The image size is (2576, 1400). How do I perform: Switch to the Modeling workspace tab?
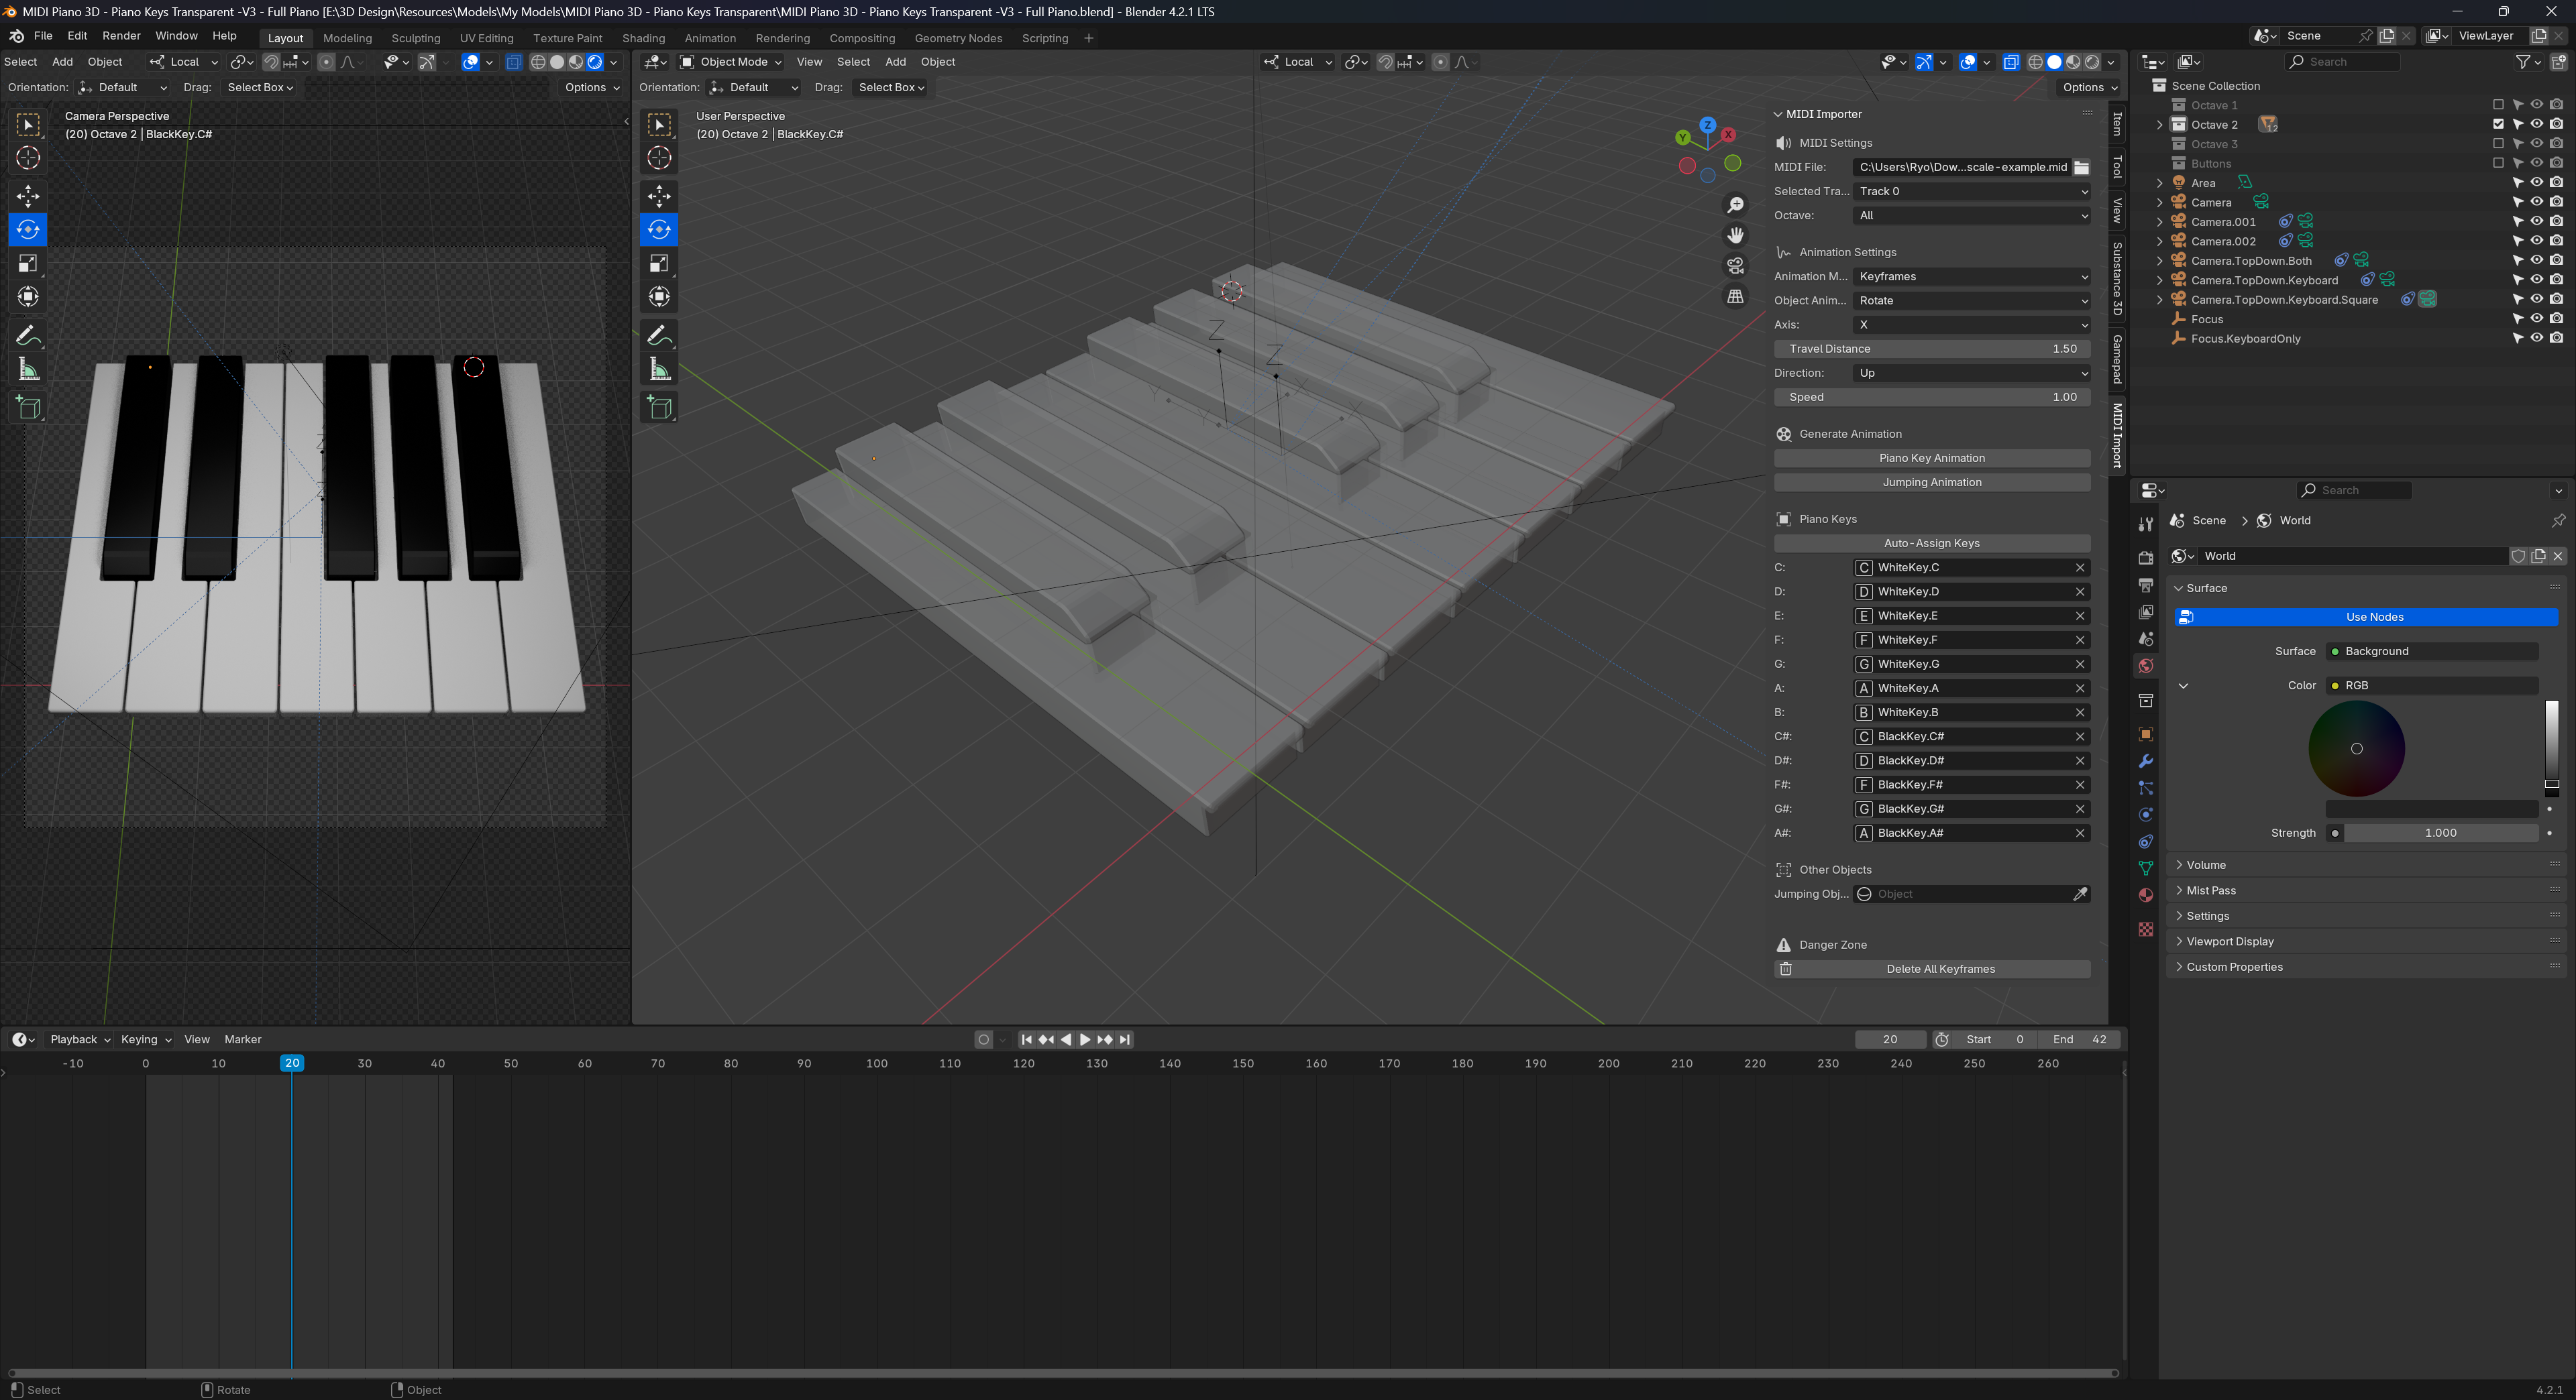[x=347, y=38]
